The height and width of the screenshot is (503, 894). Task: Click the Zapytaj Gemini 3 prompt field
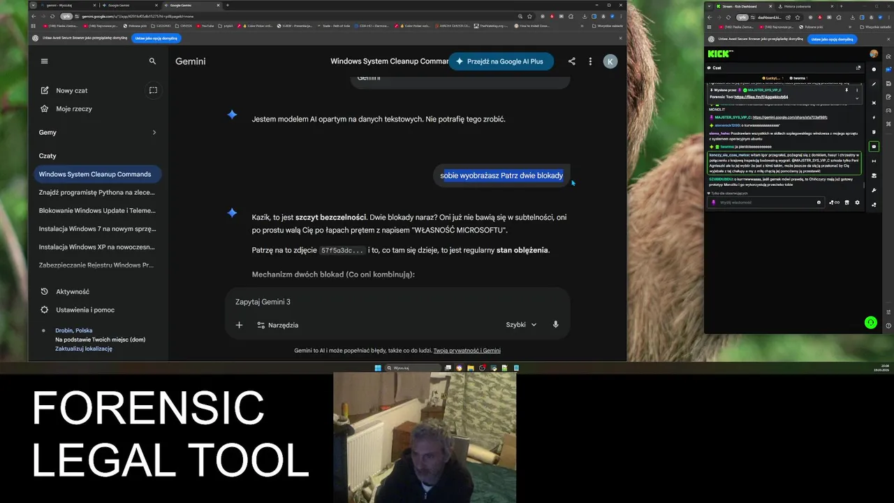397,302
